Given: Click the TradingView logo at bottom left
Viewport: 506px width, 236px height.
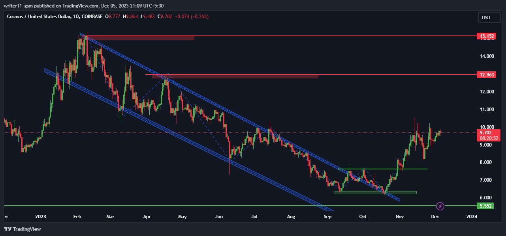Looking at the screenshot, I should click(23, 229).
